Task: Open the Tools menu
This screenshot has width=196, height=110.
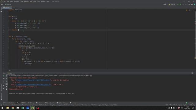Action: 35,2
